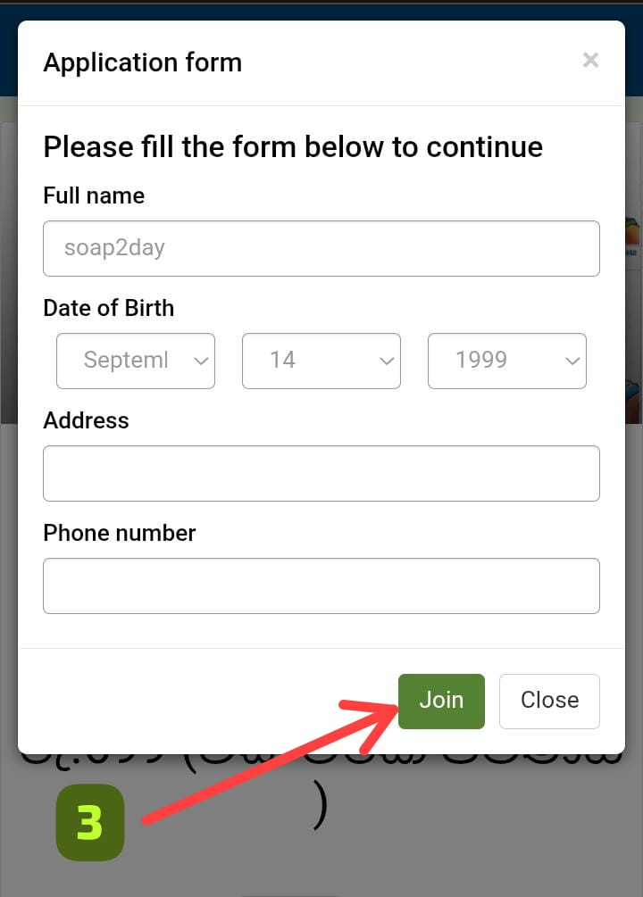Dismiss the Application form with the X icon
The width and height of the screenshot is (643, 897).
click(590, 61)
